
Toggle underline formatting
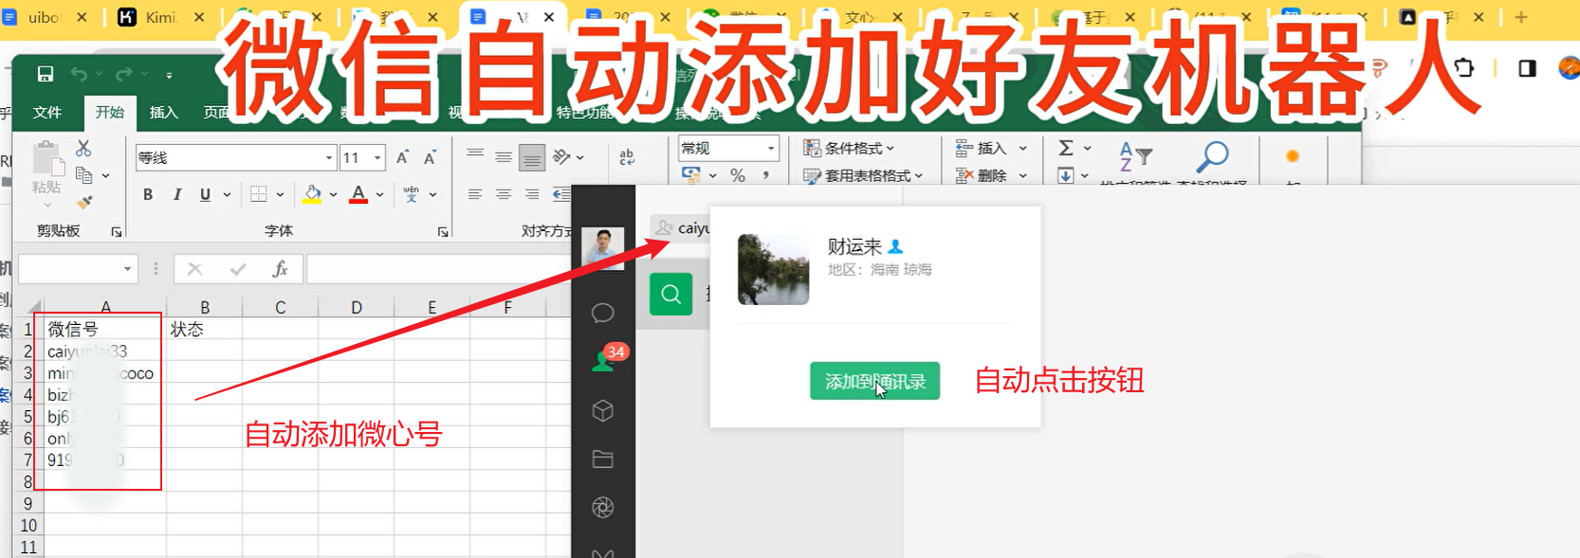205,194
